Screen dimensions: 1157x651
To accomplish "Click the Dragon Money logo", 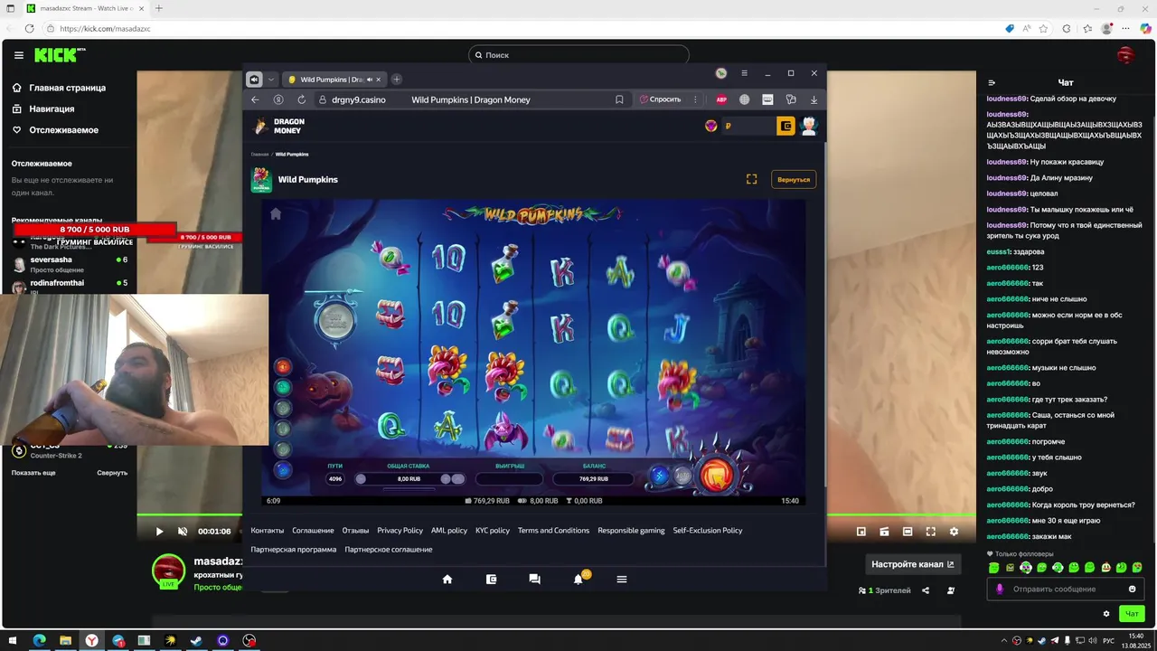I will pyautogui.click(x=278, y=126).
